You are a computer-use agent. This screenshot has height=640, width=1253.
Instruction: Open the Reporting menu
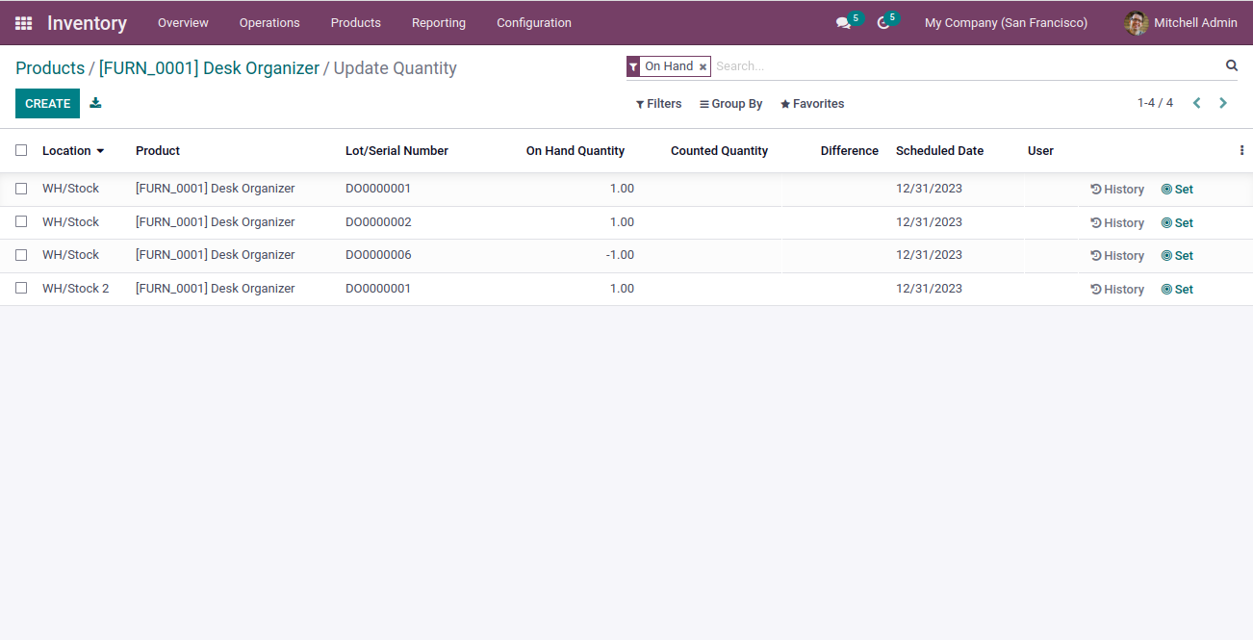coord(439,23)
